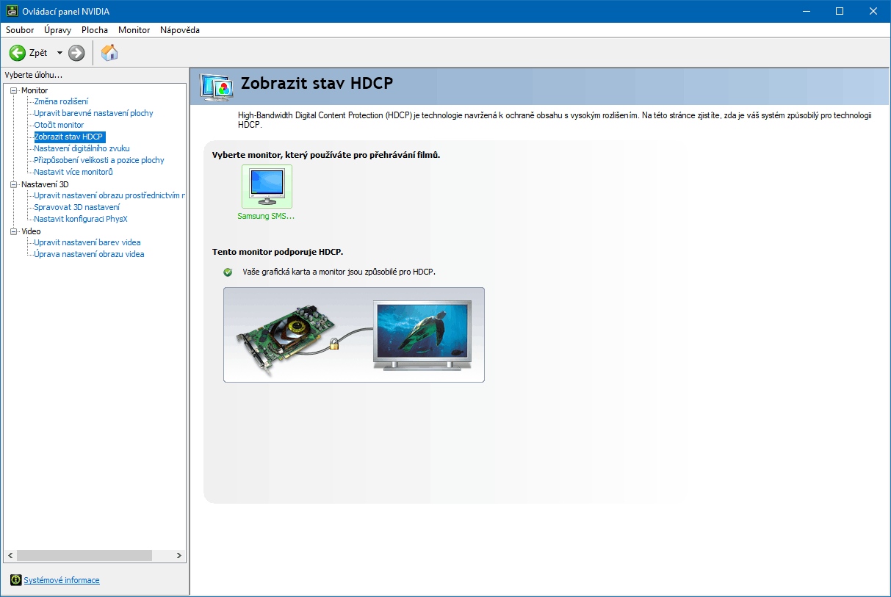Viewport: 891px width, 597px height.
Task: Go to the Home page icon
Action: pyautogui.click(x=109, y=52)
